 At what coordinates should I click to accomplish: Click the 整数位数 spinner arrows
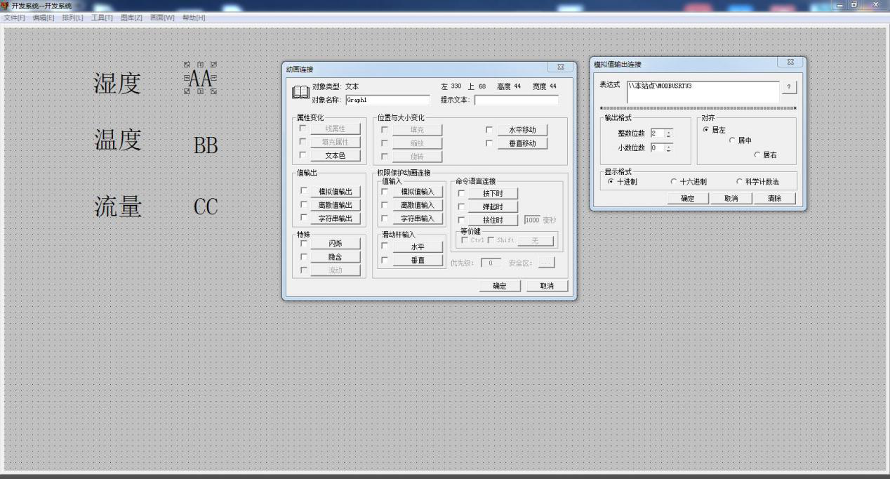point(669,133)
